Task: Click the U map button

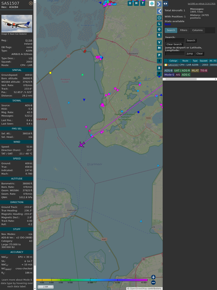Action: 130,3
